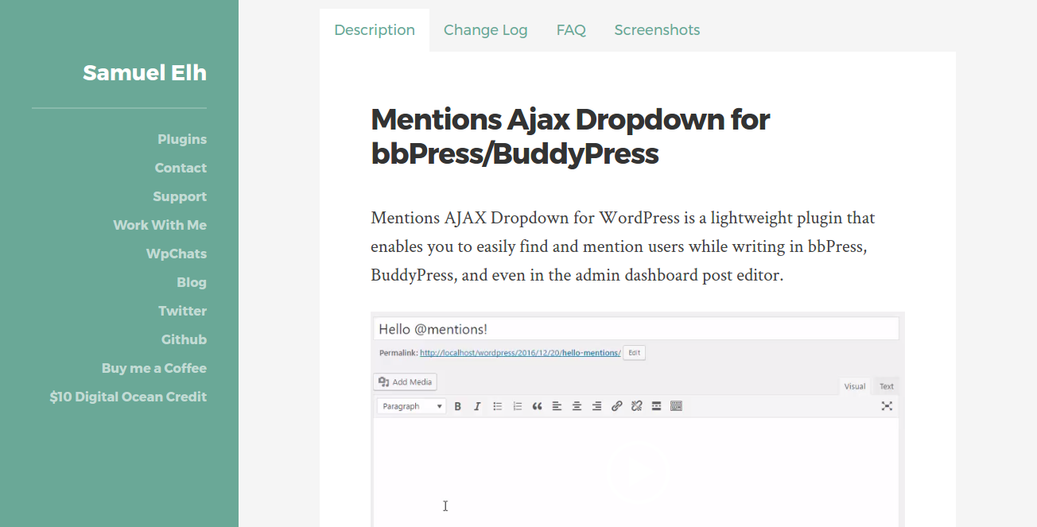Click the distraction-free fullscreen icon

click(887, 406)
